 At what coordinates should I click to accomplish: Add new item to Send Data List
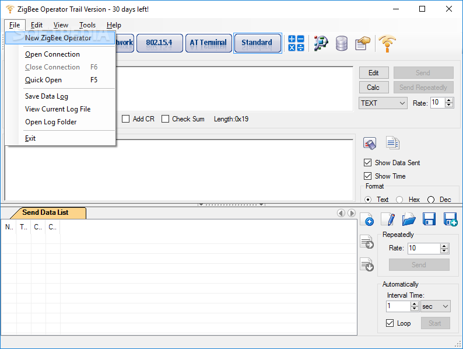tap(367, 219)
